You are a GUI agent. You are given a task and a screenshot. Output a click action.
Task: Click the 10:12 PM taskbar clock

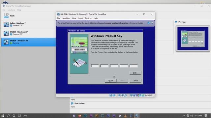198,116
